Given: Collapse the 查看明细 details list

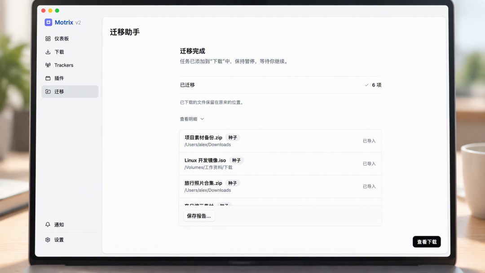Looking at the screenshot, I should tap(192, 119).
